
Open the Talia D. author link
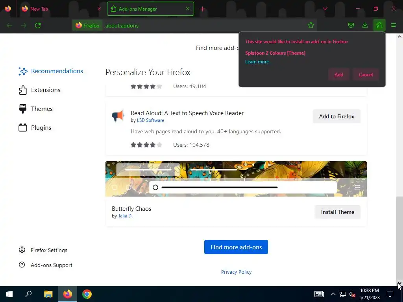125,216
